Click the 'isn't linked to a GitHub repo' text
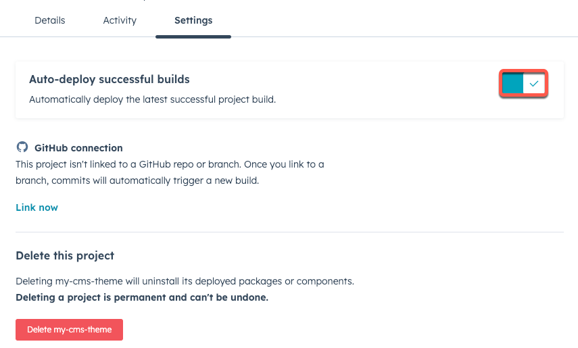This screenshot has height=348, width=578. click(x=170, y=172)
